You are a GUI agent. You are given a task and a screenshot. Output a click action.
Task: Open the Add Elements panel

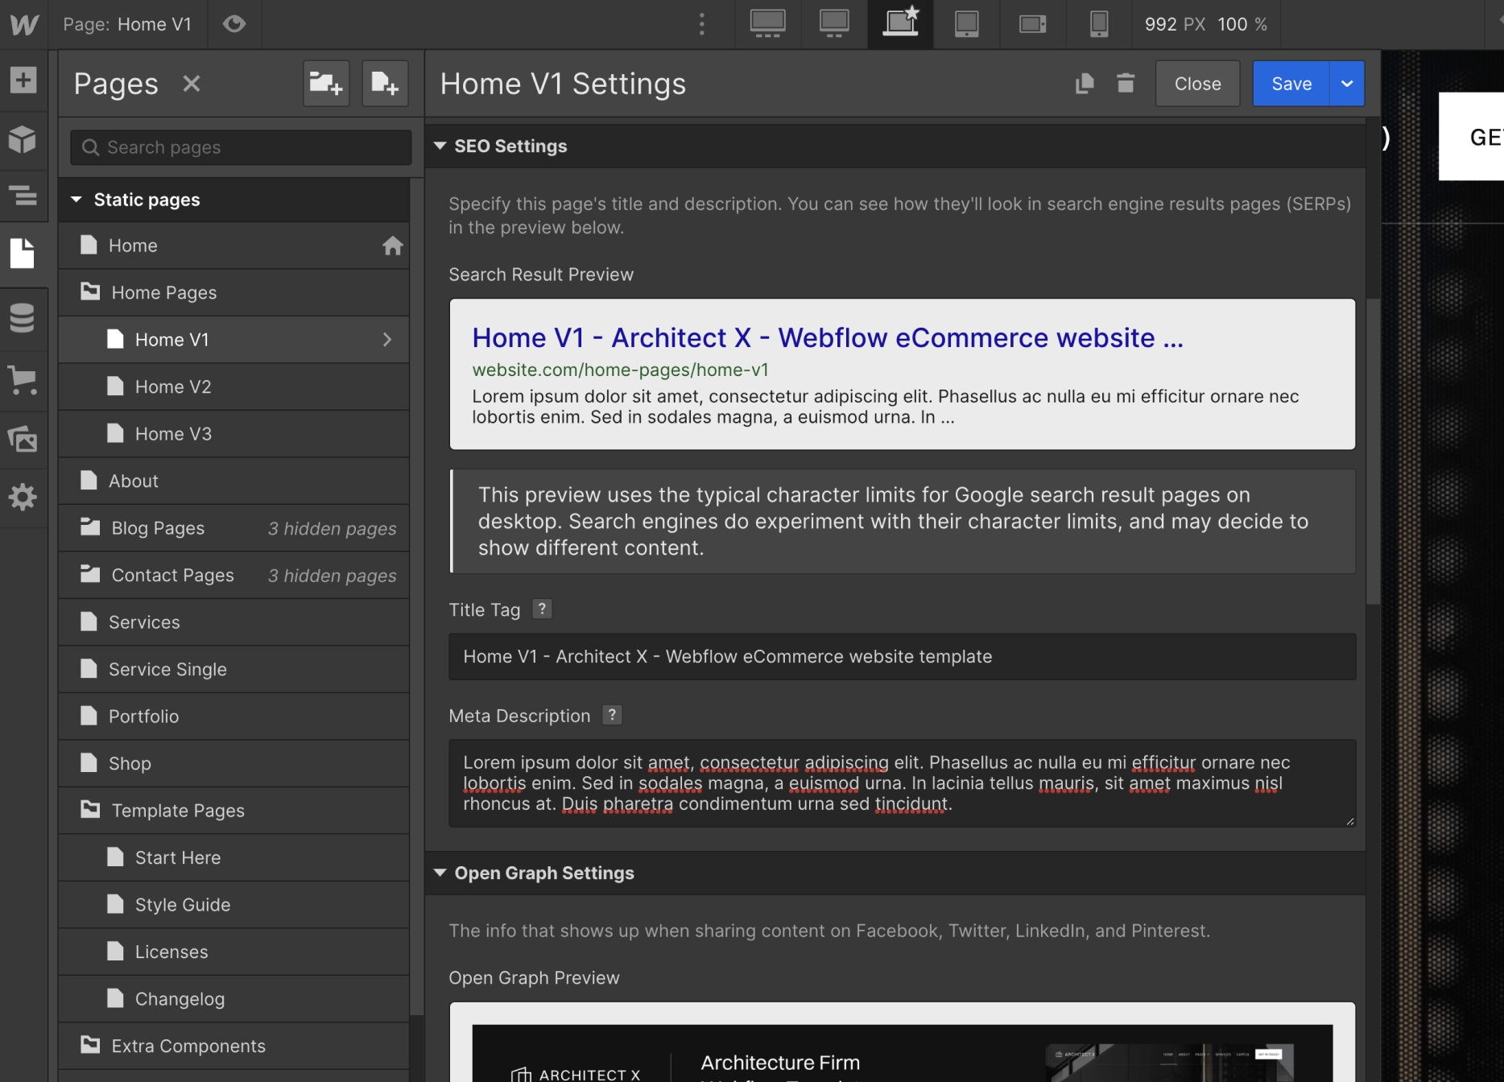click(x=24, y=80)
